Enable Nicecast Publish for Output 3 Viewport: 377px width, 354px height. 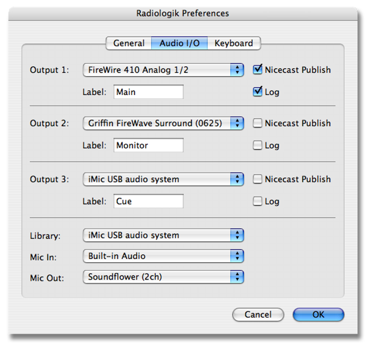pos(257,180)
